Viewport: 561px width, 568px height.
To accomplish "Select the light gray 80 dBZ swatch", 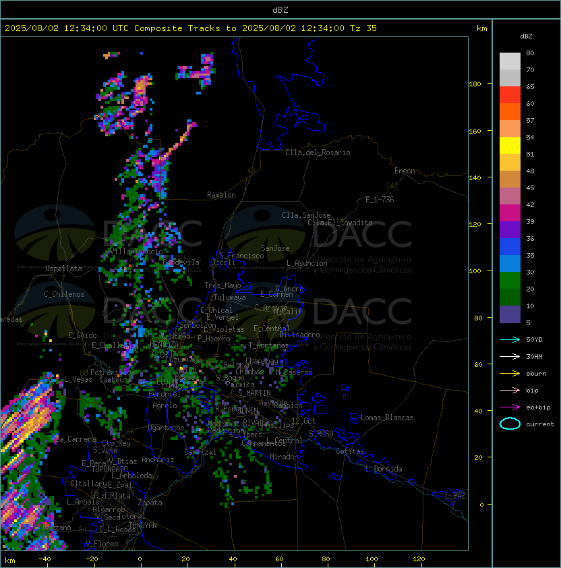I will pyautogui.click(x=510, y=61).
